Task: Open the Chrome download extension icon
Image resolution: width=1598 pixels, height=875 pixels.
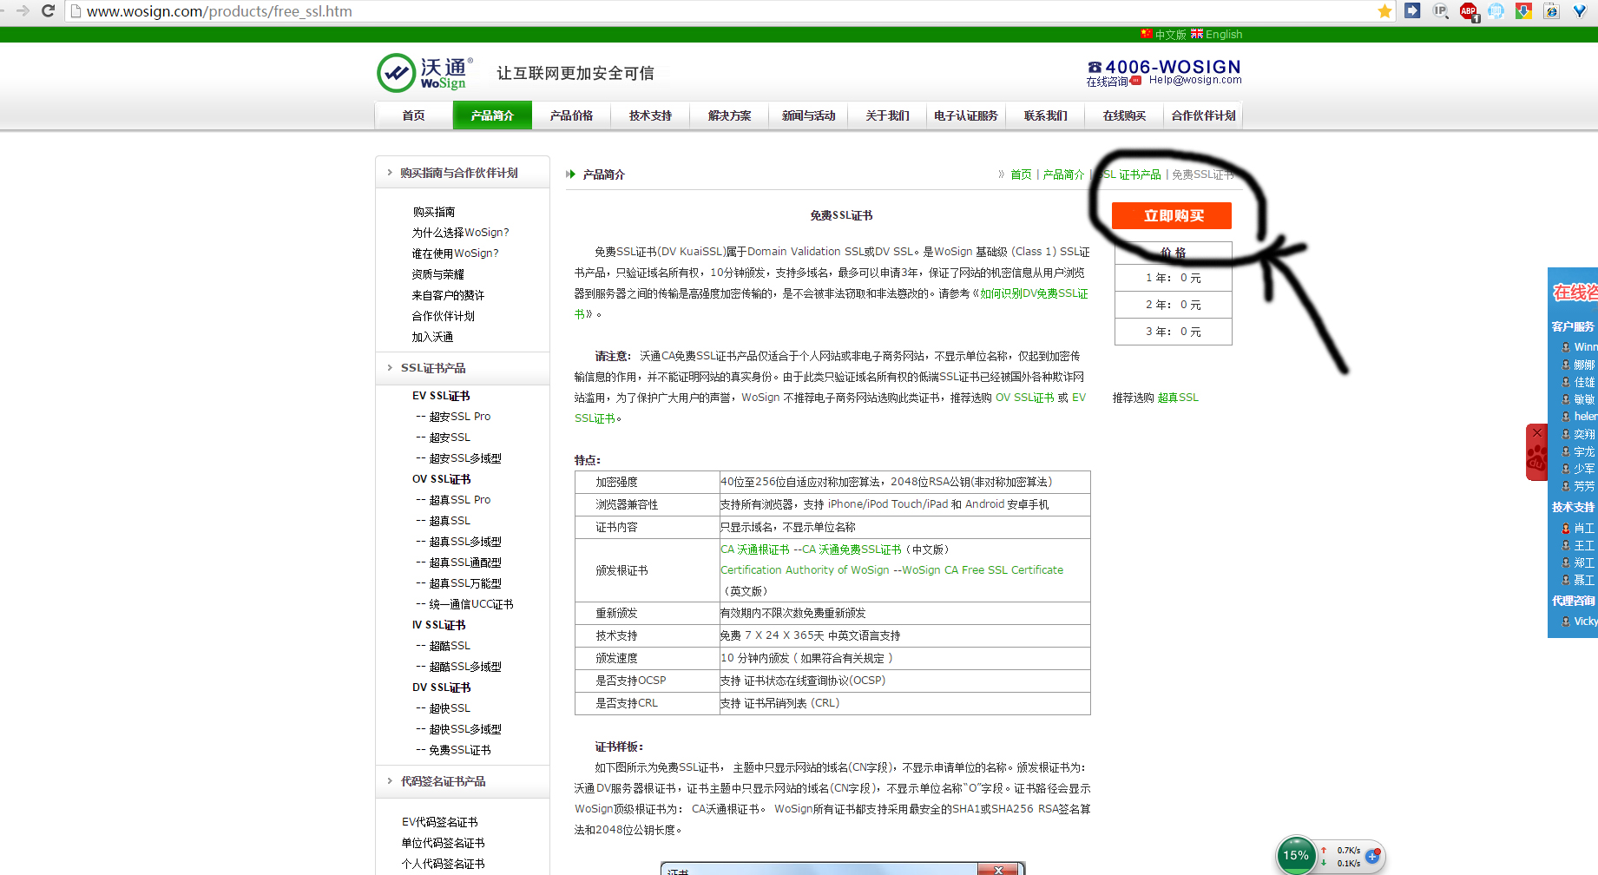Action: tap(1523, 11)
